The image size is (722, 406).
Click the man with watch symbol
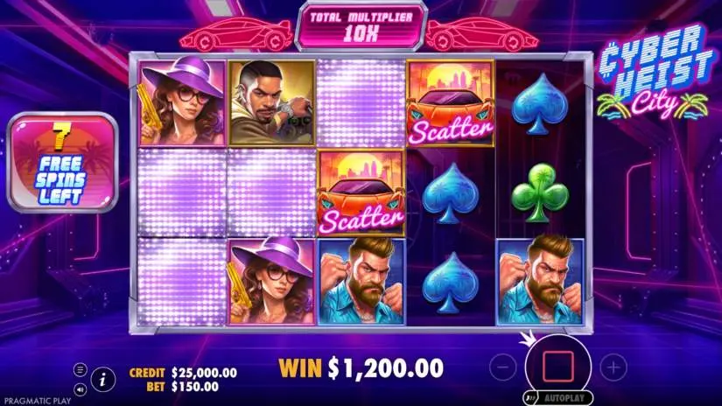(x=271, y=103)
